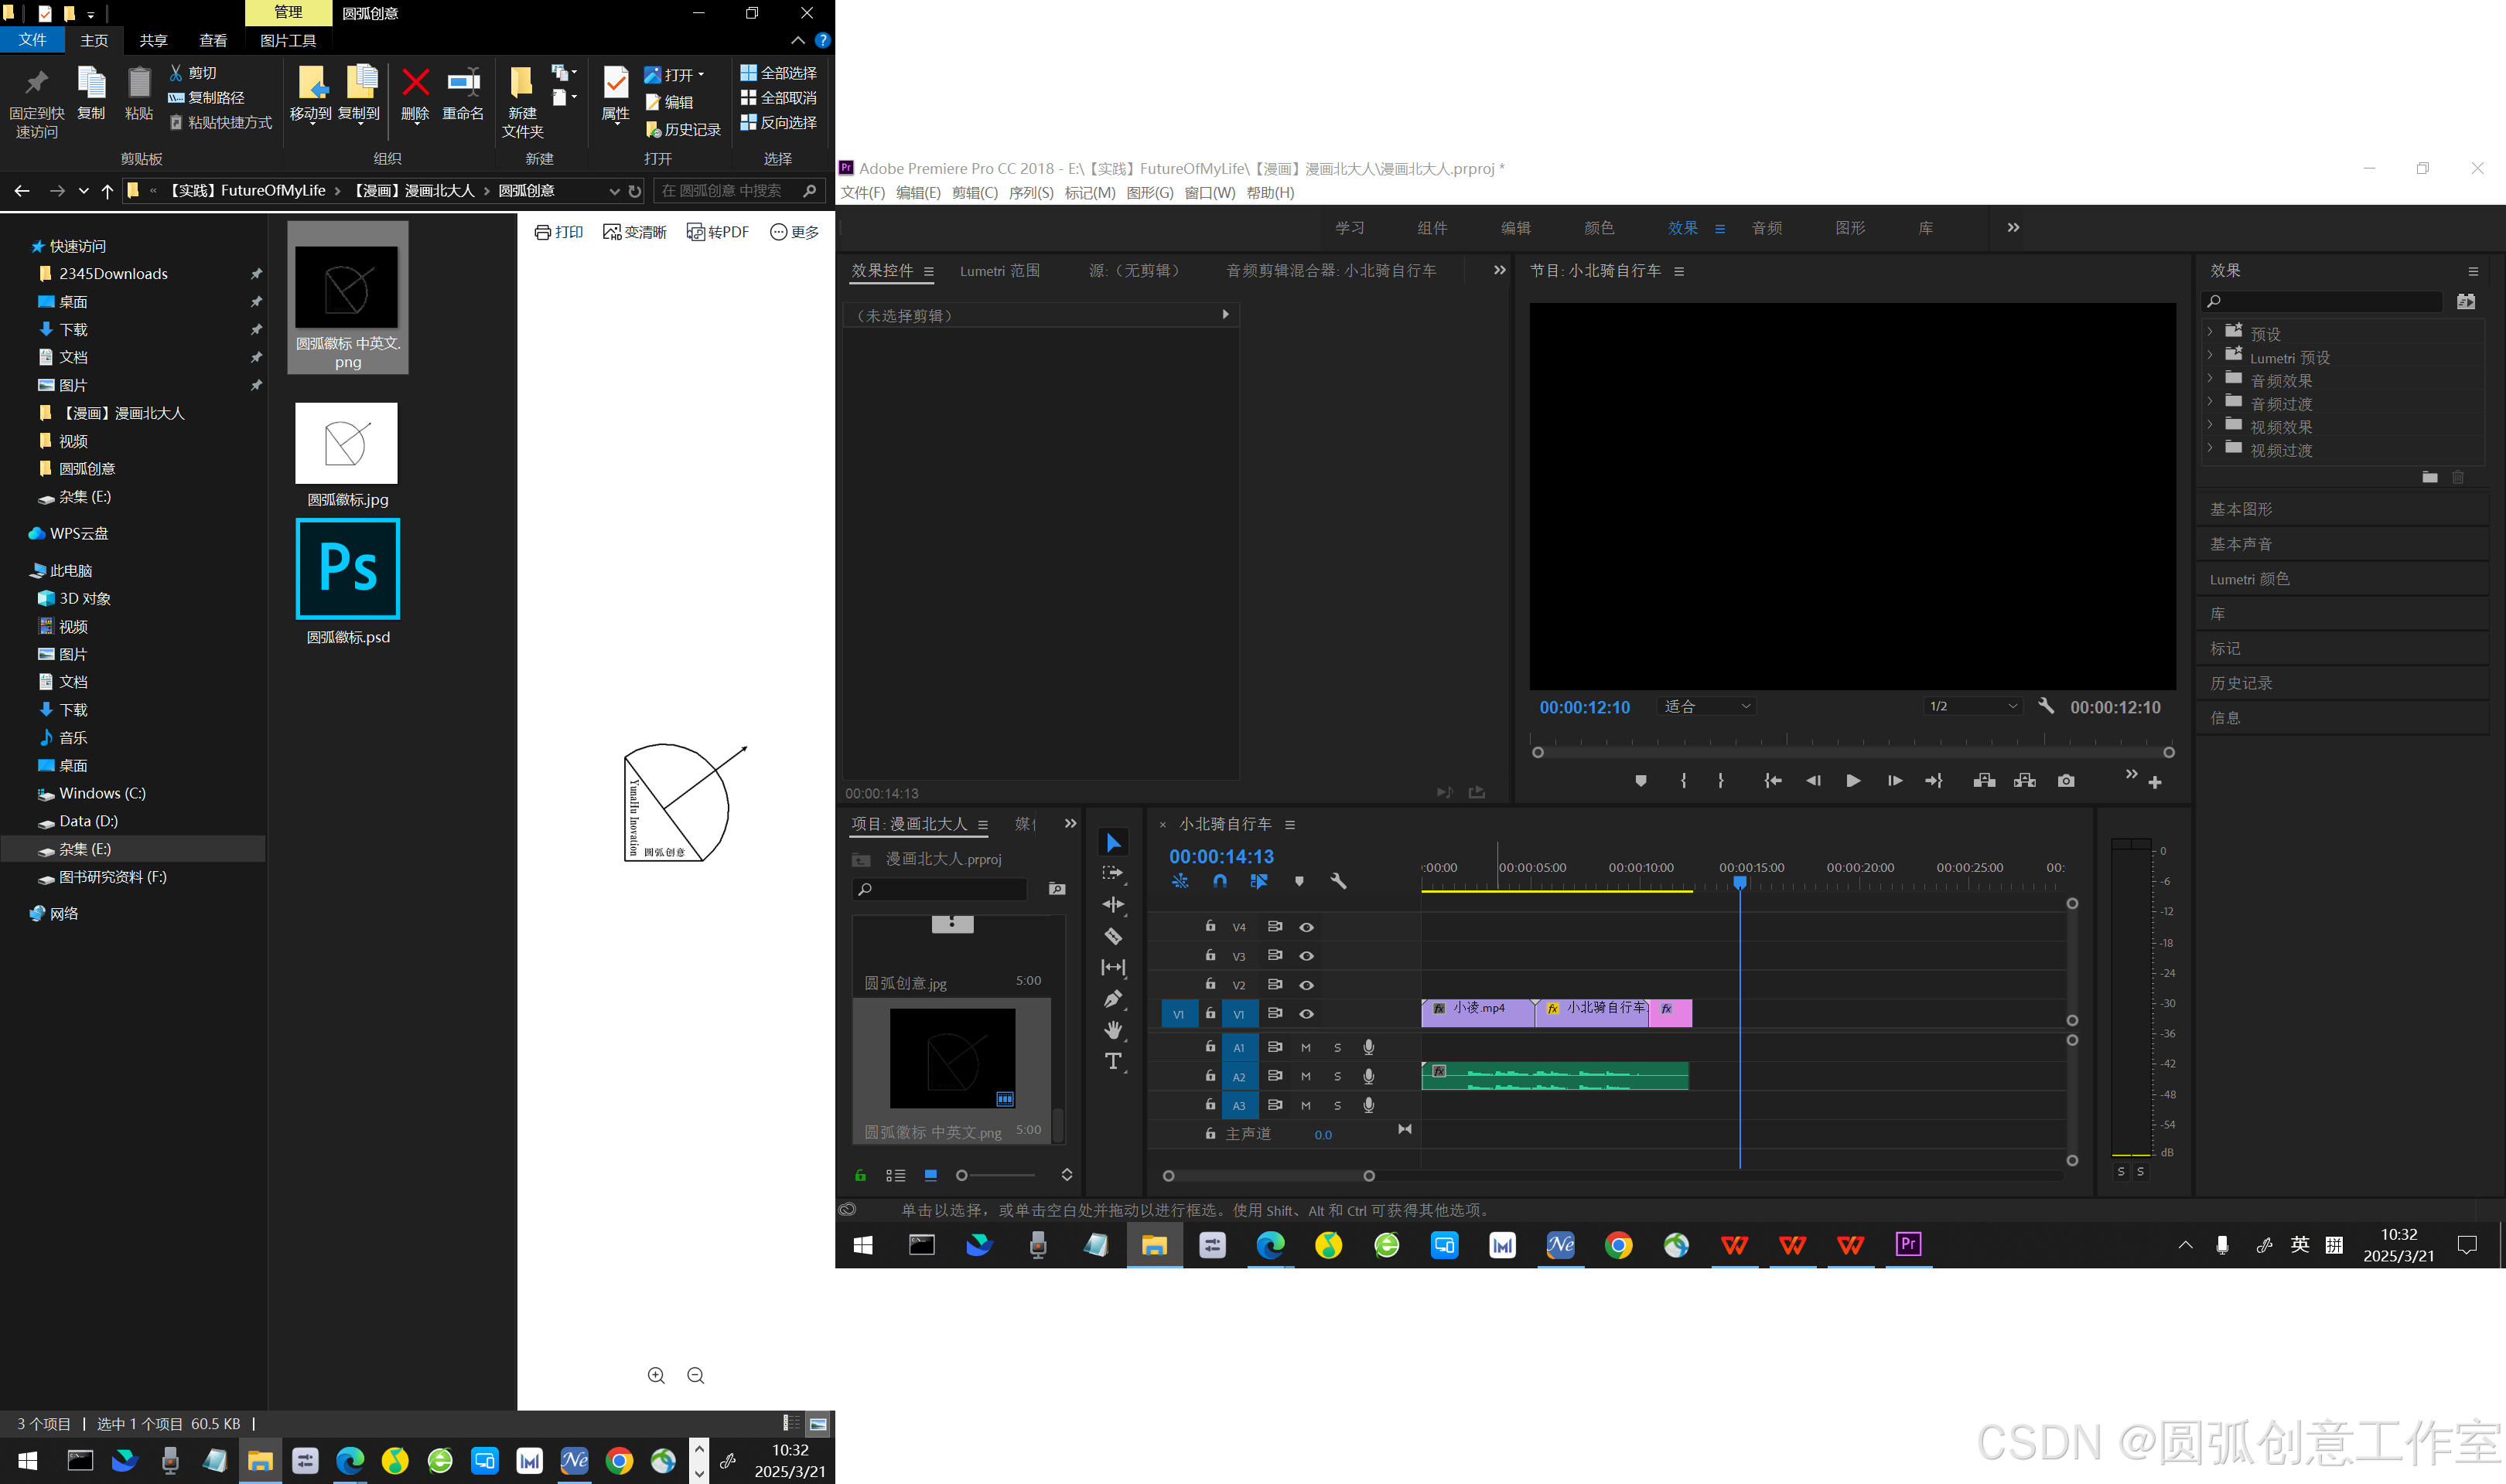Select the Type tool
The height and width of the screenshot is (1484, 2506).
pos(1112,1061)
